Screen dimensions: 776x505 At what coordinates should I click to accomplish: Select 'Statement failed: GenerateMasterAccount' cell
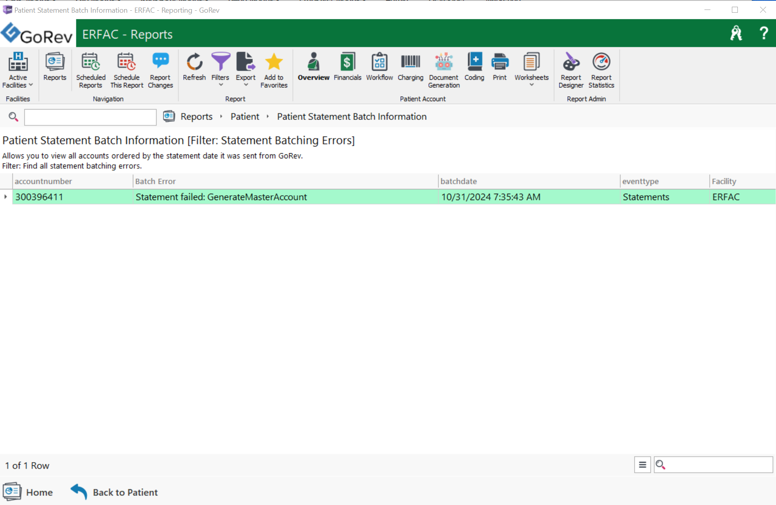click(285, 197)
